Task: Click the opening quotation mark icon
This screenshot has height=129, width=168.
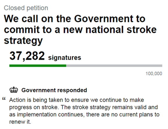Action: pyautogui.click(x=4, y=99)
